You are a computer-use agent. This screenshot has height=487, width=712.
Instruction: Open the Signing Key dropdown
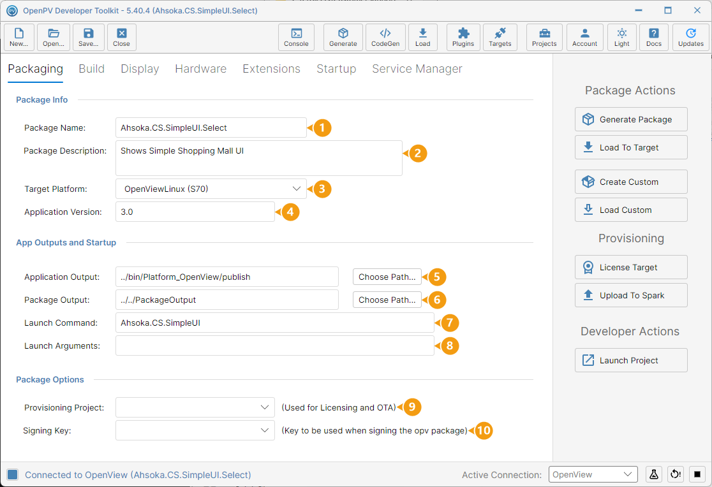(x=195, y=430)
